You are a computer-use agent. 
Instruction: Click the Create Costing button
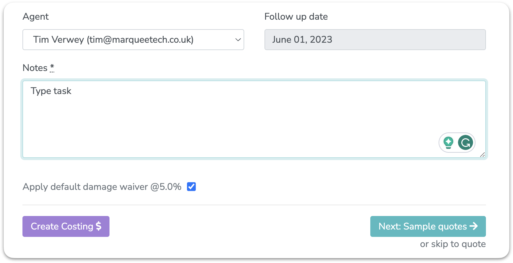[66, 226]
